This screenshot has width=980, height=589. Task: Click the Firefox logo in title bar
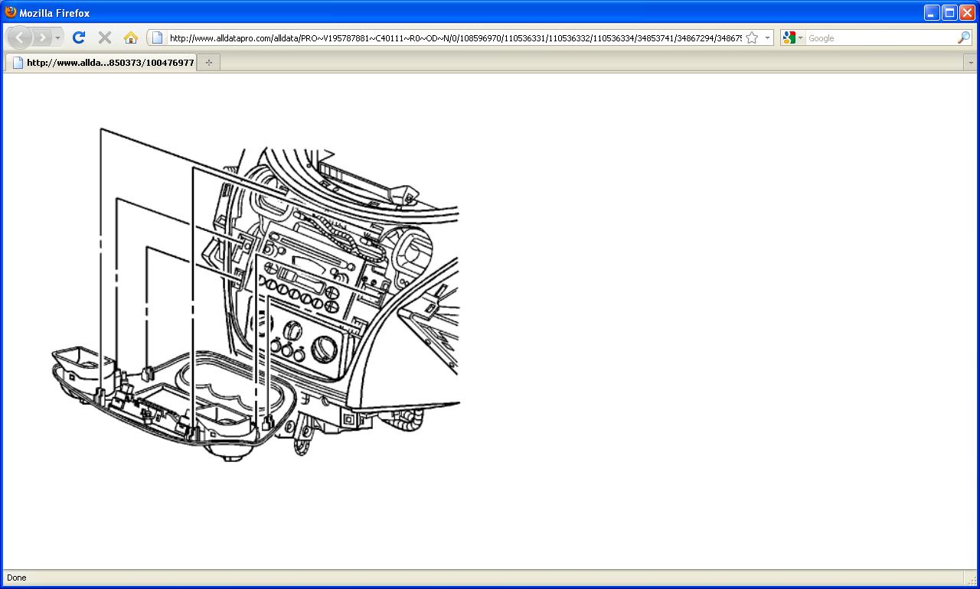[11, 12]
